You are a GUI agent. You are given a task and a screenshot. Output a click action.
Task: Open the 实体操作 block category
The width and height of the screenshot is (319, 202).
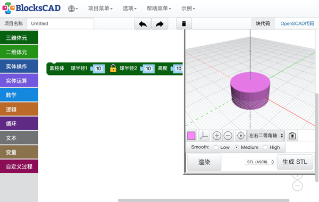19,66
